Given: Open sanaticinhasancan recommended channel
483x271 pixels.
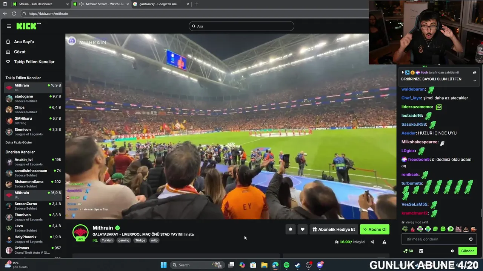Looking at the screenshot, I should pos(33,173).
